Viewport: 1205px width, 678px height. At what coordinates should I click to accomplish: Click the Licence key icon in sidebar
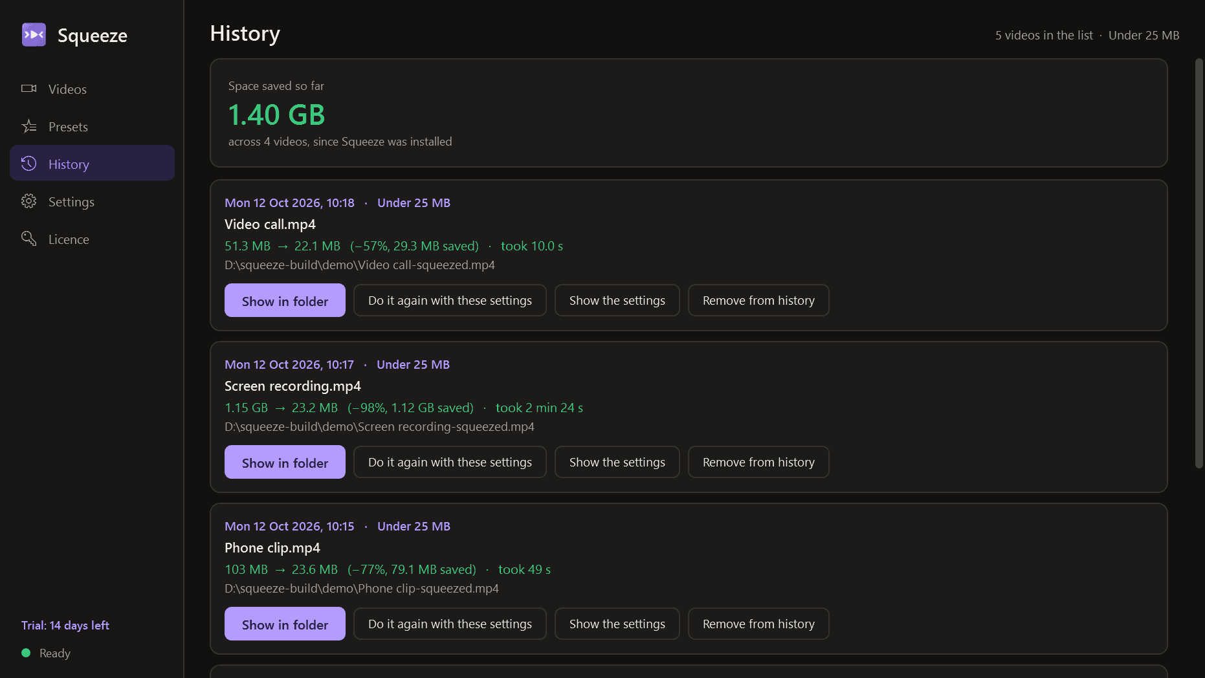pyautogui.click(x=29, y=239)
